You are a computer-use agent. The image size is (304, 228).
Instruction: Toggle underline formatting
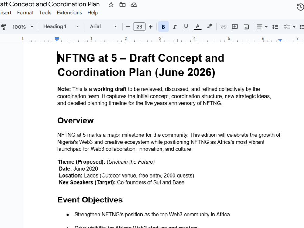click(x=186, y=27)
